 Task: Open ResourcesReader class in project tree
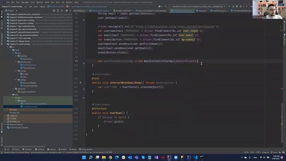pyautogui.click(x=28, y=83)
